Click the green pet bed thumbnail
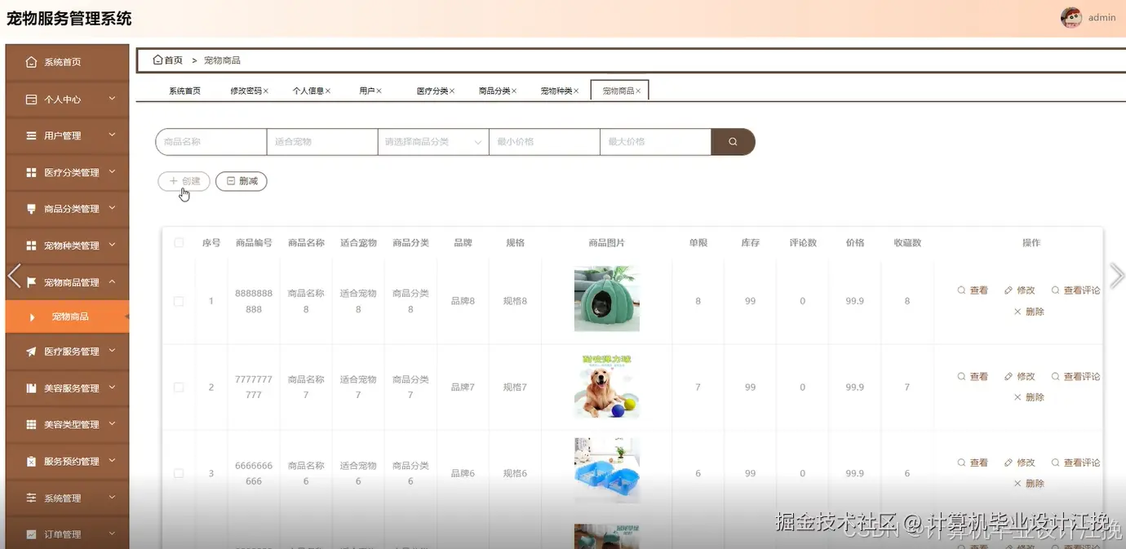This screenshot has width=1126, height=549. 606,299
